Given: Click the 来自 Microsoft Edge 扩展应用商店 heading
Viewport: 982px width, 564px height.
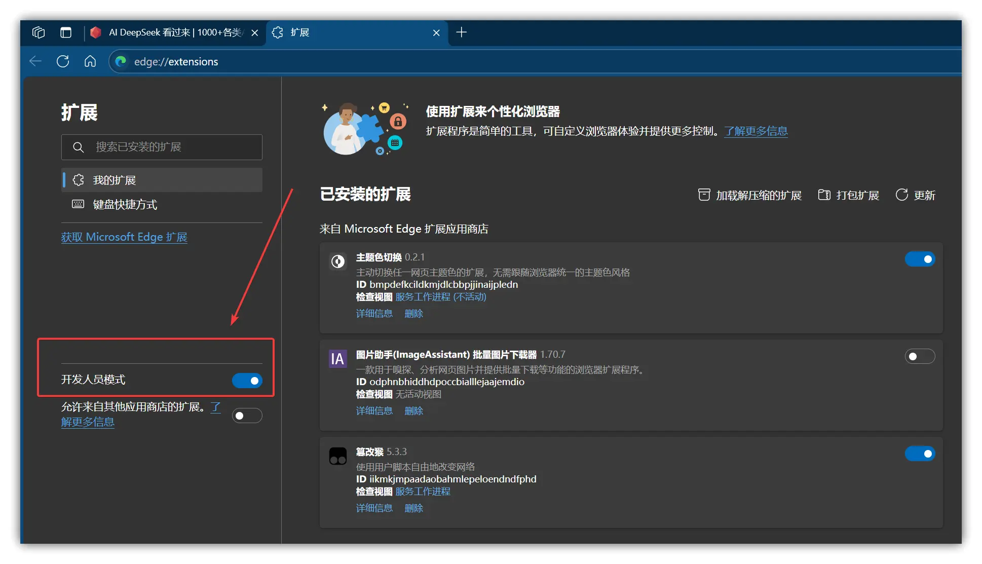Looking at the screenshot, I should 404,229.
